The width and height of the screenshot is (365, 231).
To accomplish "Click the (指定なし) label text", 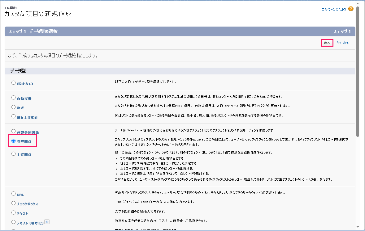I will 25,84.
